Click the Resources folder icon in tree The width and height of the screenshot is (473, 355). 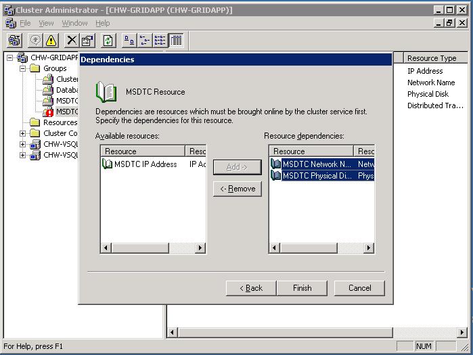pos(35,122)
